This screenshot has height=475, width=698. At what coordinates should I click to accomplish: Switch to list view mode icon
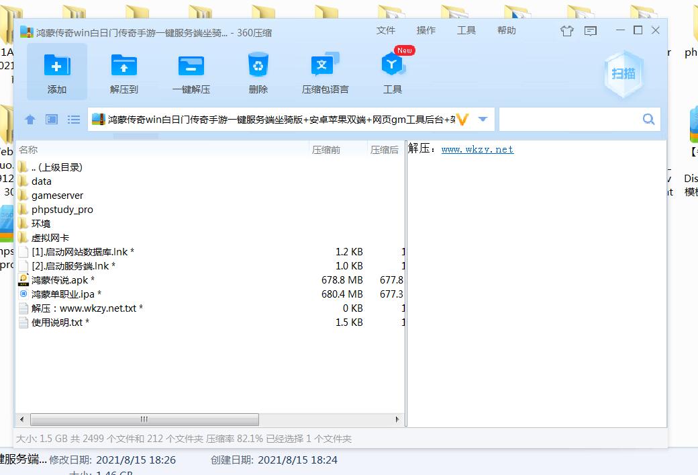[74, 120]
